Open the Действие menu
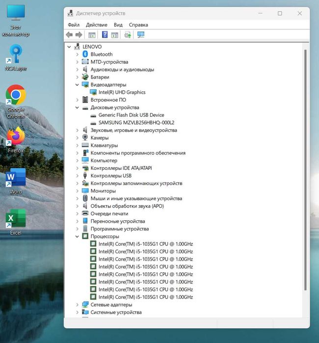 pos(97,25)
